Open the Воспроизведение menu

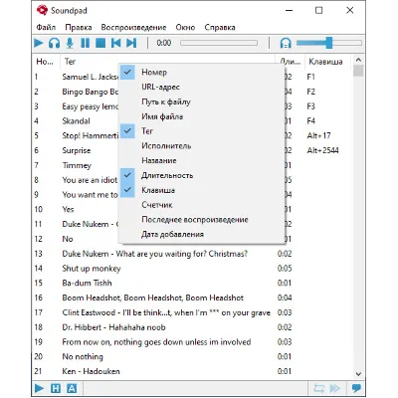click(133, 27)
